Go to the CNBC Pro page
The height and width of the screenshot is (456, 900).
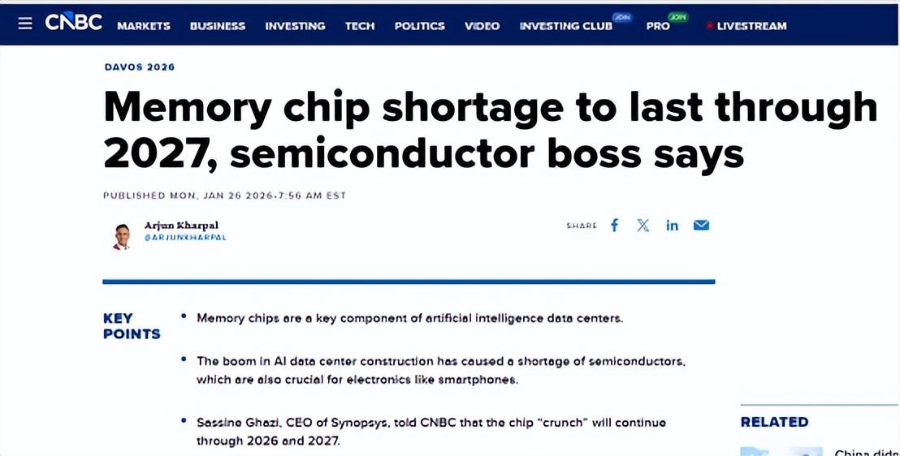pyautogui.click(x=658, y=26)
